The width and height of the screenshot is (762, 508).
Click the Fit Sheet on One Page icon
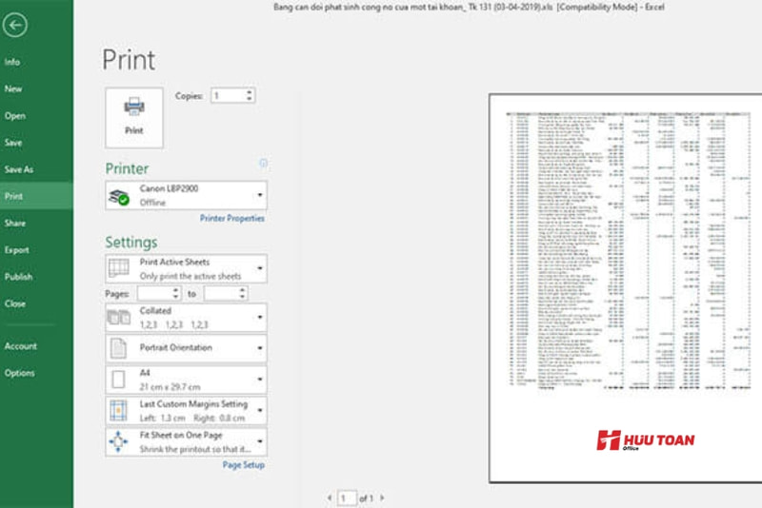click(119, 441)
